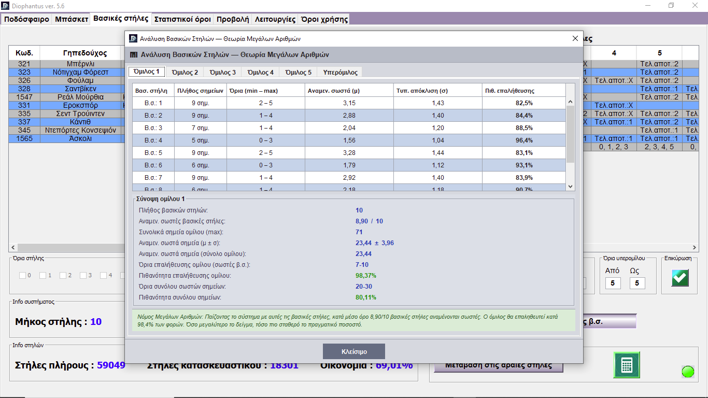Switch to the Όμιλος 2 tab
708x398 pixels.
coord(185,72)
